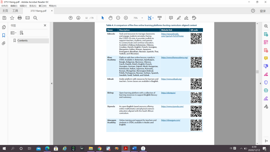Go to previous page with up arrow
This screenshot has width=270, height=152.
(70, 18)
